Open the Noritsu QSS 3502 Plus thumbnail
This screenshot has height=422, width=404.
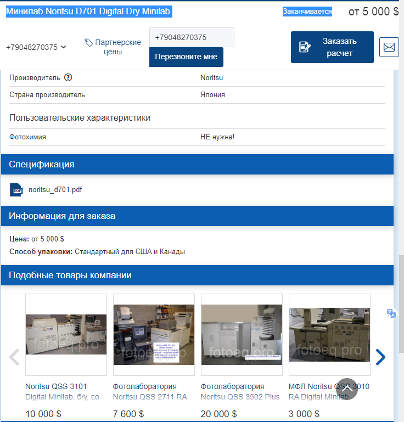point(242,335)
